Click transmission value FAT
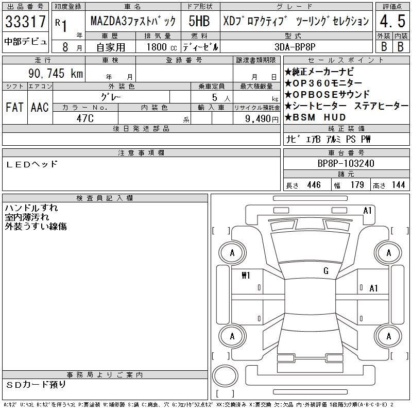Image resolution: width=412 pixels, height=412 pixels. [14, 107]
